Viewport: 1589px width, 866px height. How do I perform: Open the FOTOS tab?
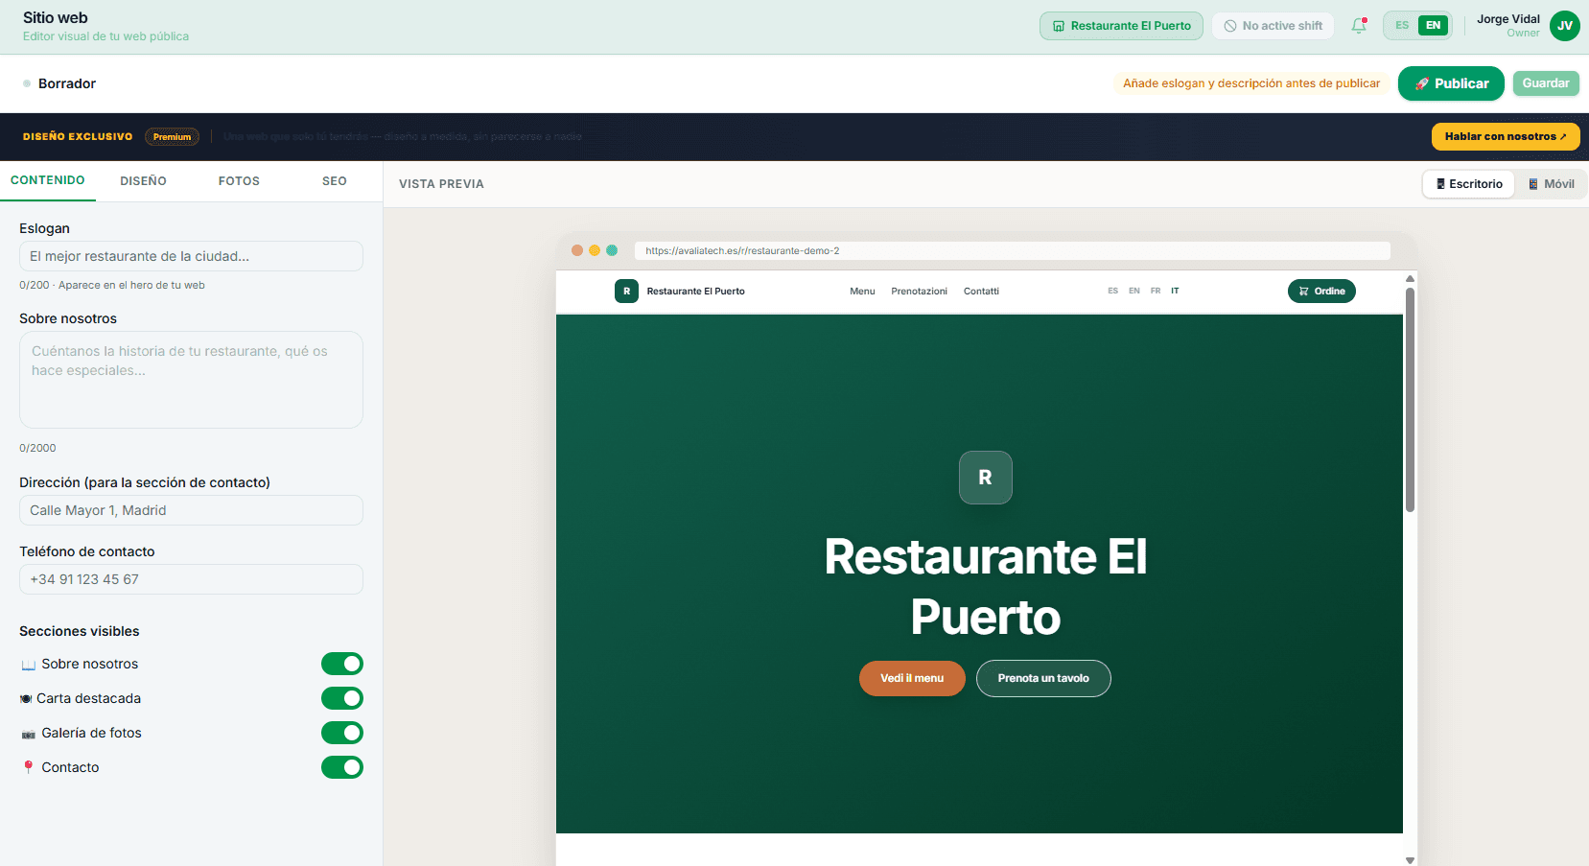point(239,181)
